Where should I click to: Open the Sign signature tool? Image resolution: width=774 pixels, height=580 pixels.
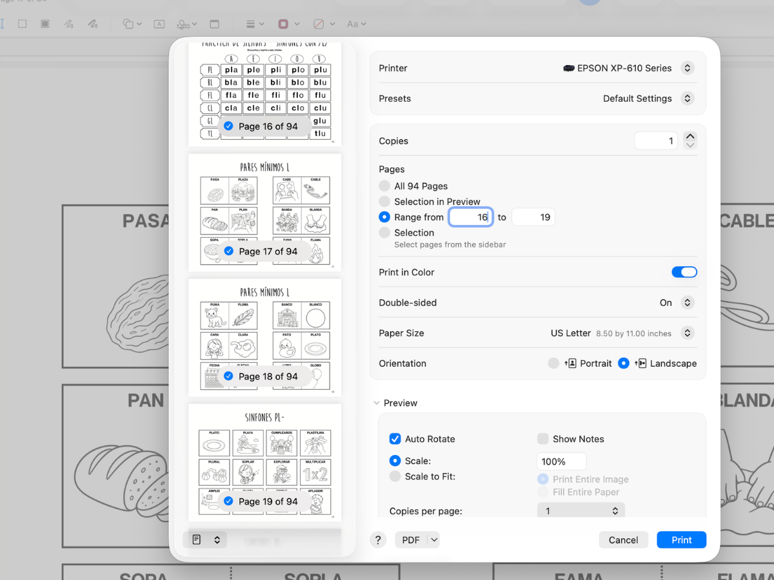coord(186,24)
